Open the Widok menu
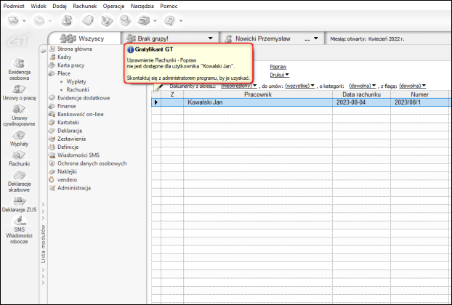Screen dimensions: 452x305 [39, 6]
